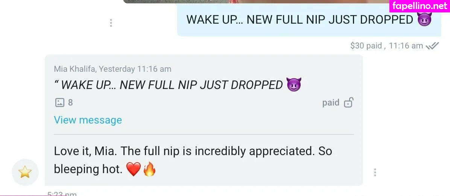Click the Mia Khalifa sender header
Viewport: 450px width, 196px height.
point(113,69)
